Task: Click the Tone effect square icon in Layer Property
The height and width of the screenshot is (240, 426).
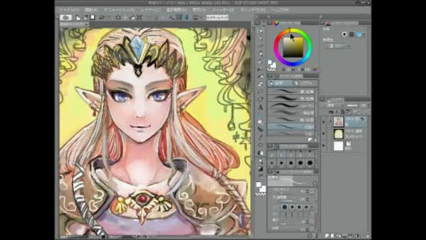Action: [x=351, y=34]
